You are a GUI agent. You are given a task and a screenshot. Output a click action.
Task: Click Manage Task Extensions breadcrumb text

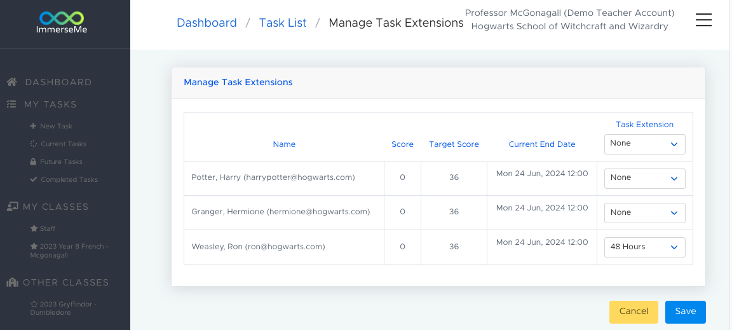click(396, 22)
